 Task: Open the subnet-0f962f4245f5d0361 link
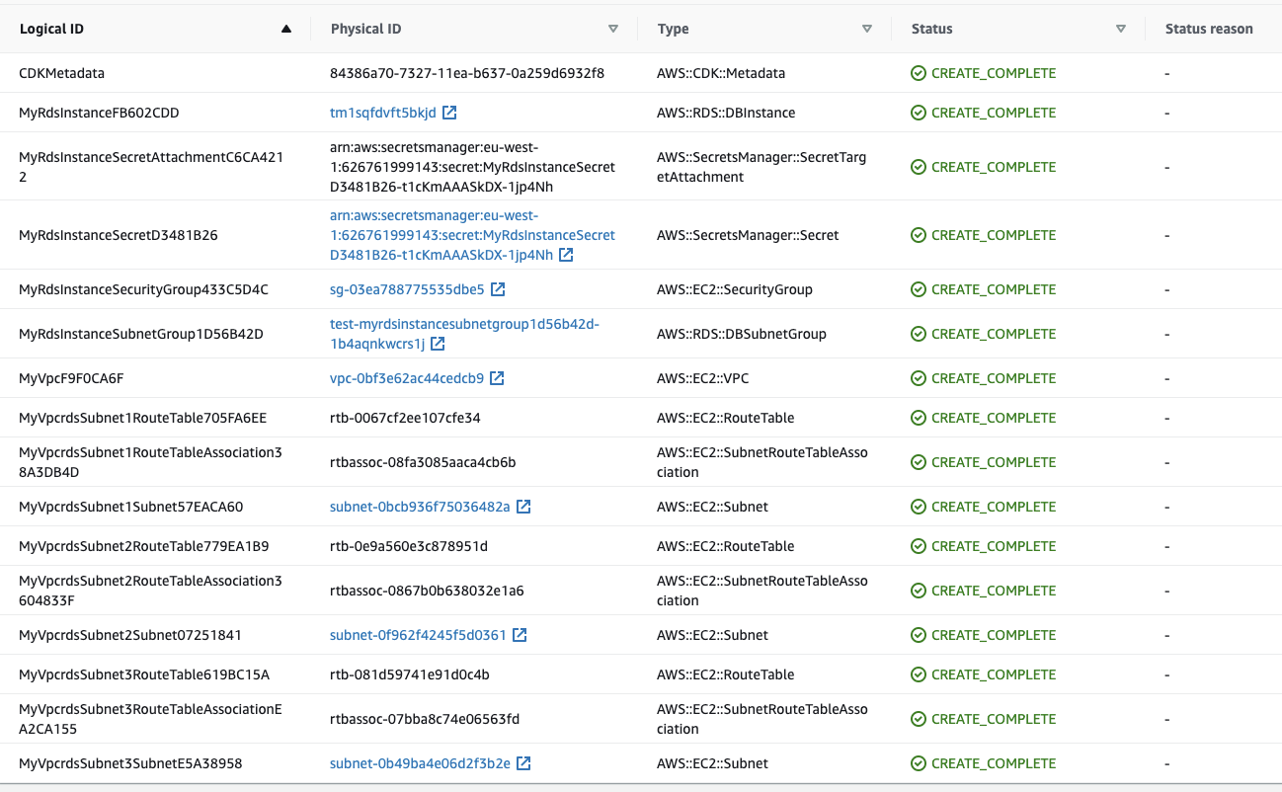[x=420, y=634]
